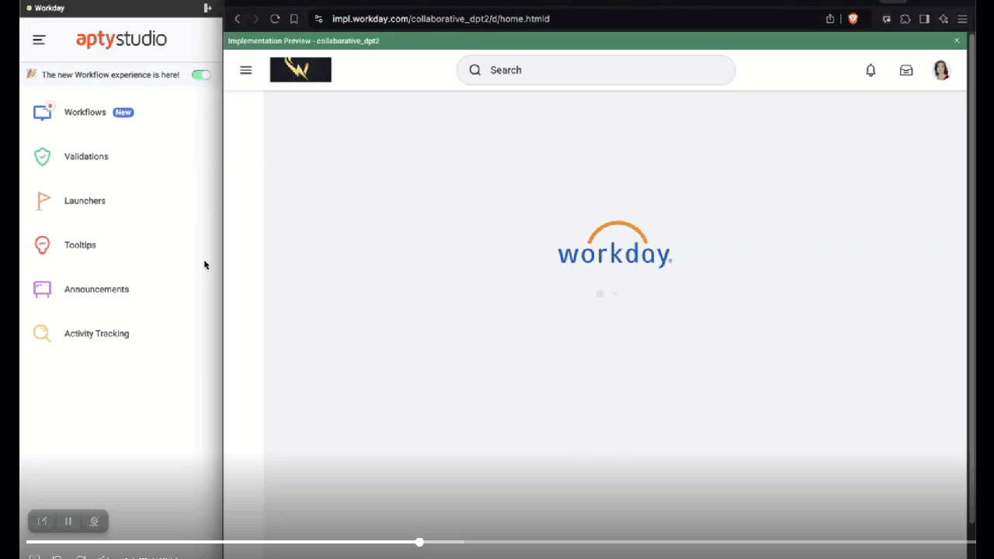
Task: Open the Leo AI sparkle icon
Action: pyautogui.click(x=944, y=19)
